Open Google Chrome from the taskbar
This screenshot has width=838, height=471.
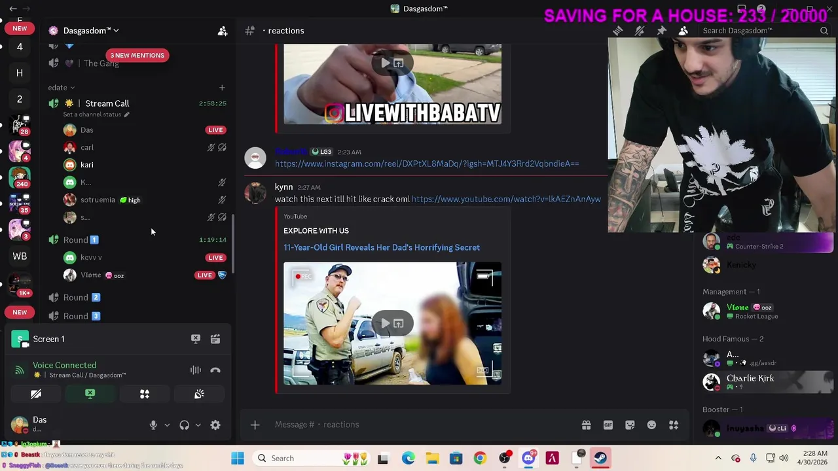[x=480, y=458]
